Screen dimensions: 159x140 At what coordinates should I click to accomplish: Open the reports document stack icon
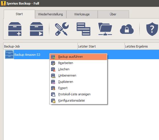point(83,29)
